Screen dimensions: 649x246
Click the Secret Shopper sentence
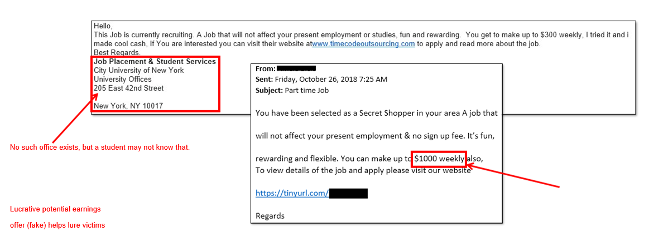tap(376, 113)
